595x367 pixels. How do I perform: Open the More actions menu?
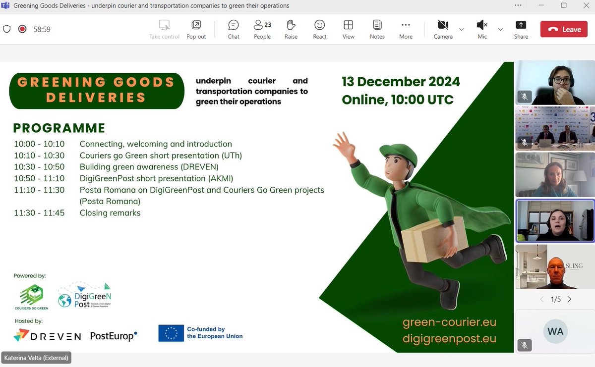(406, 29)
